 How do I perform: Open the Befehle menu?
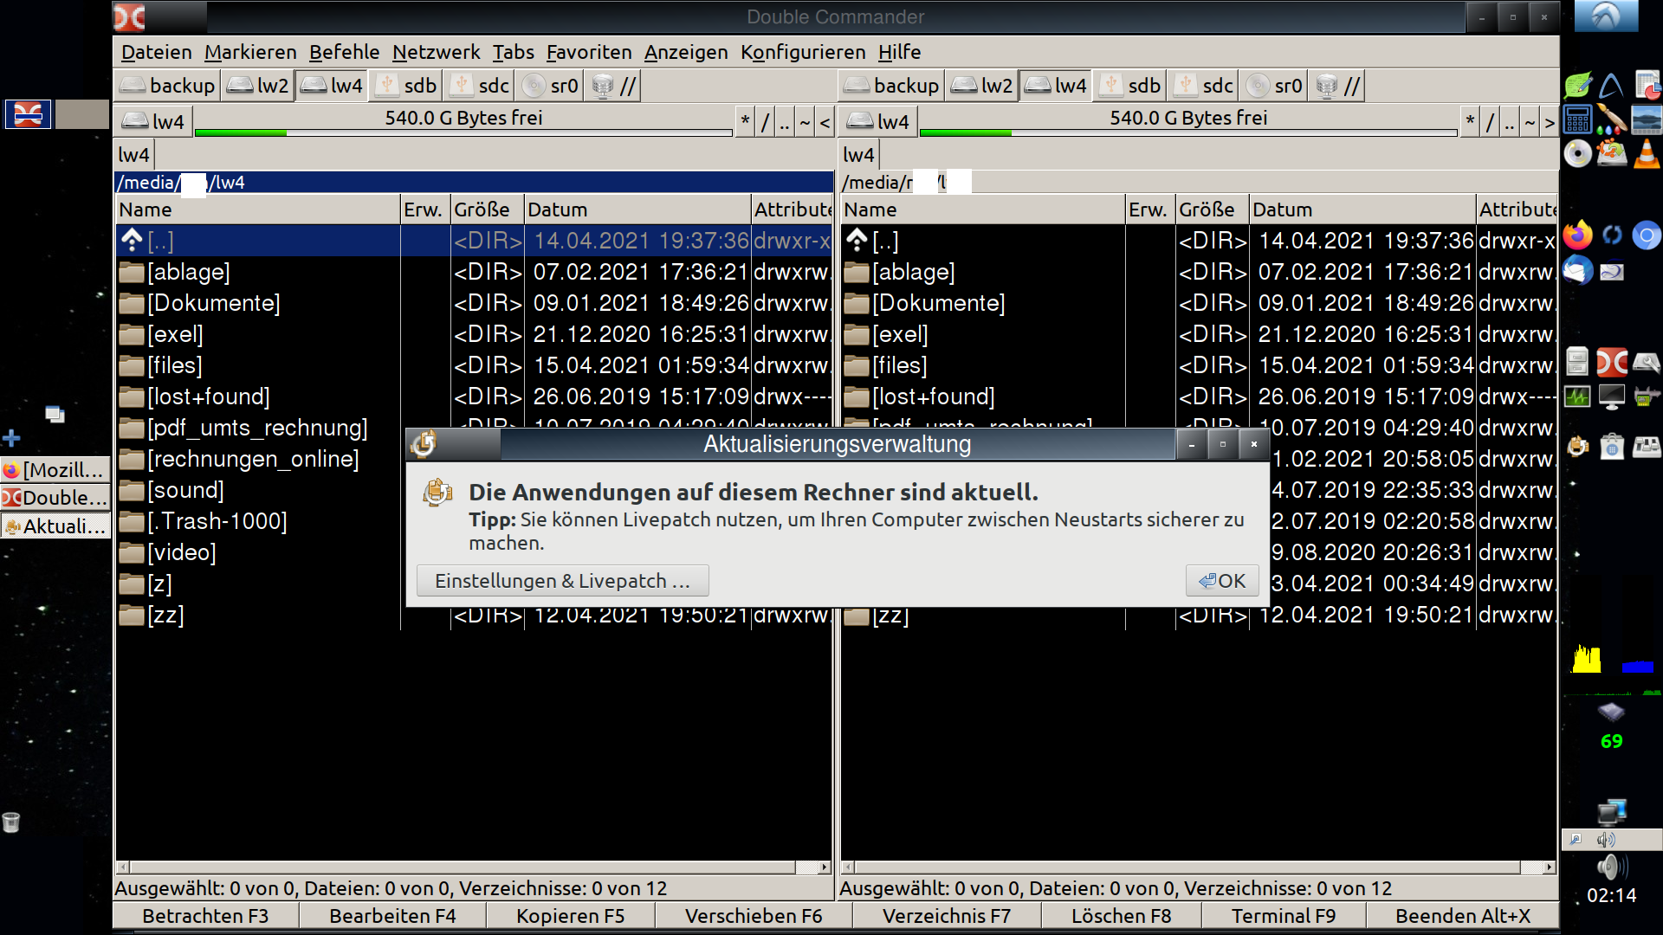(344, 52)
